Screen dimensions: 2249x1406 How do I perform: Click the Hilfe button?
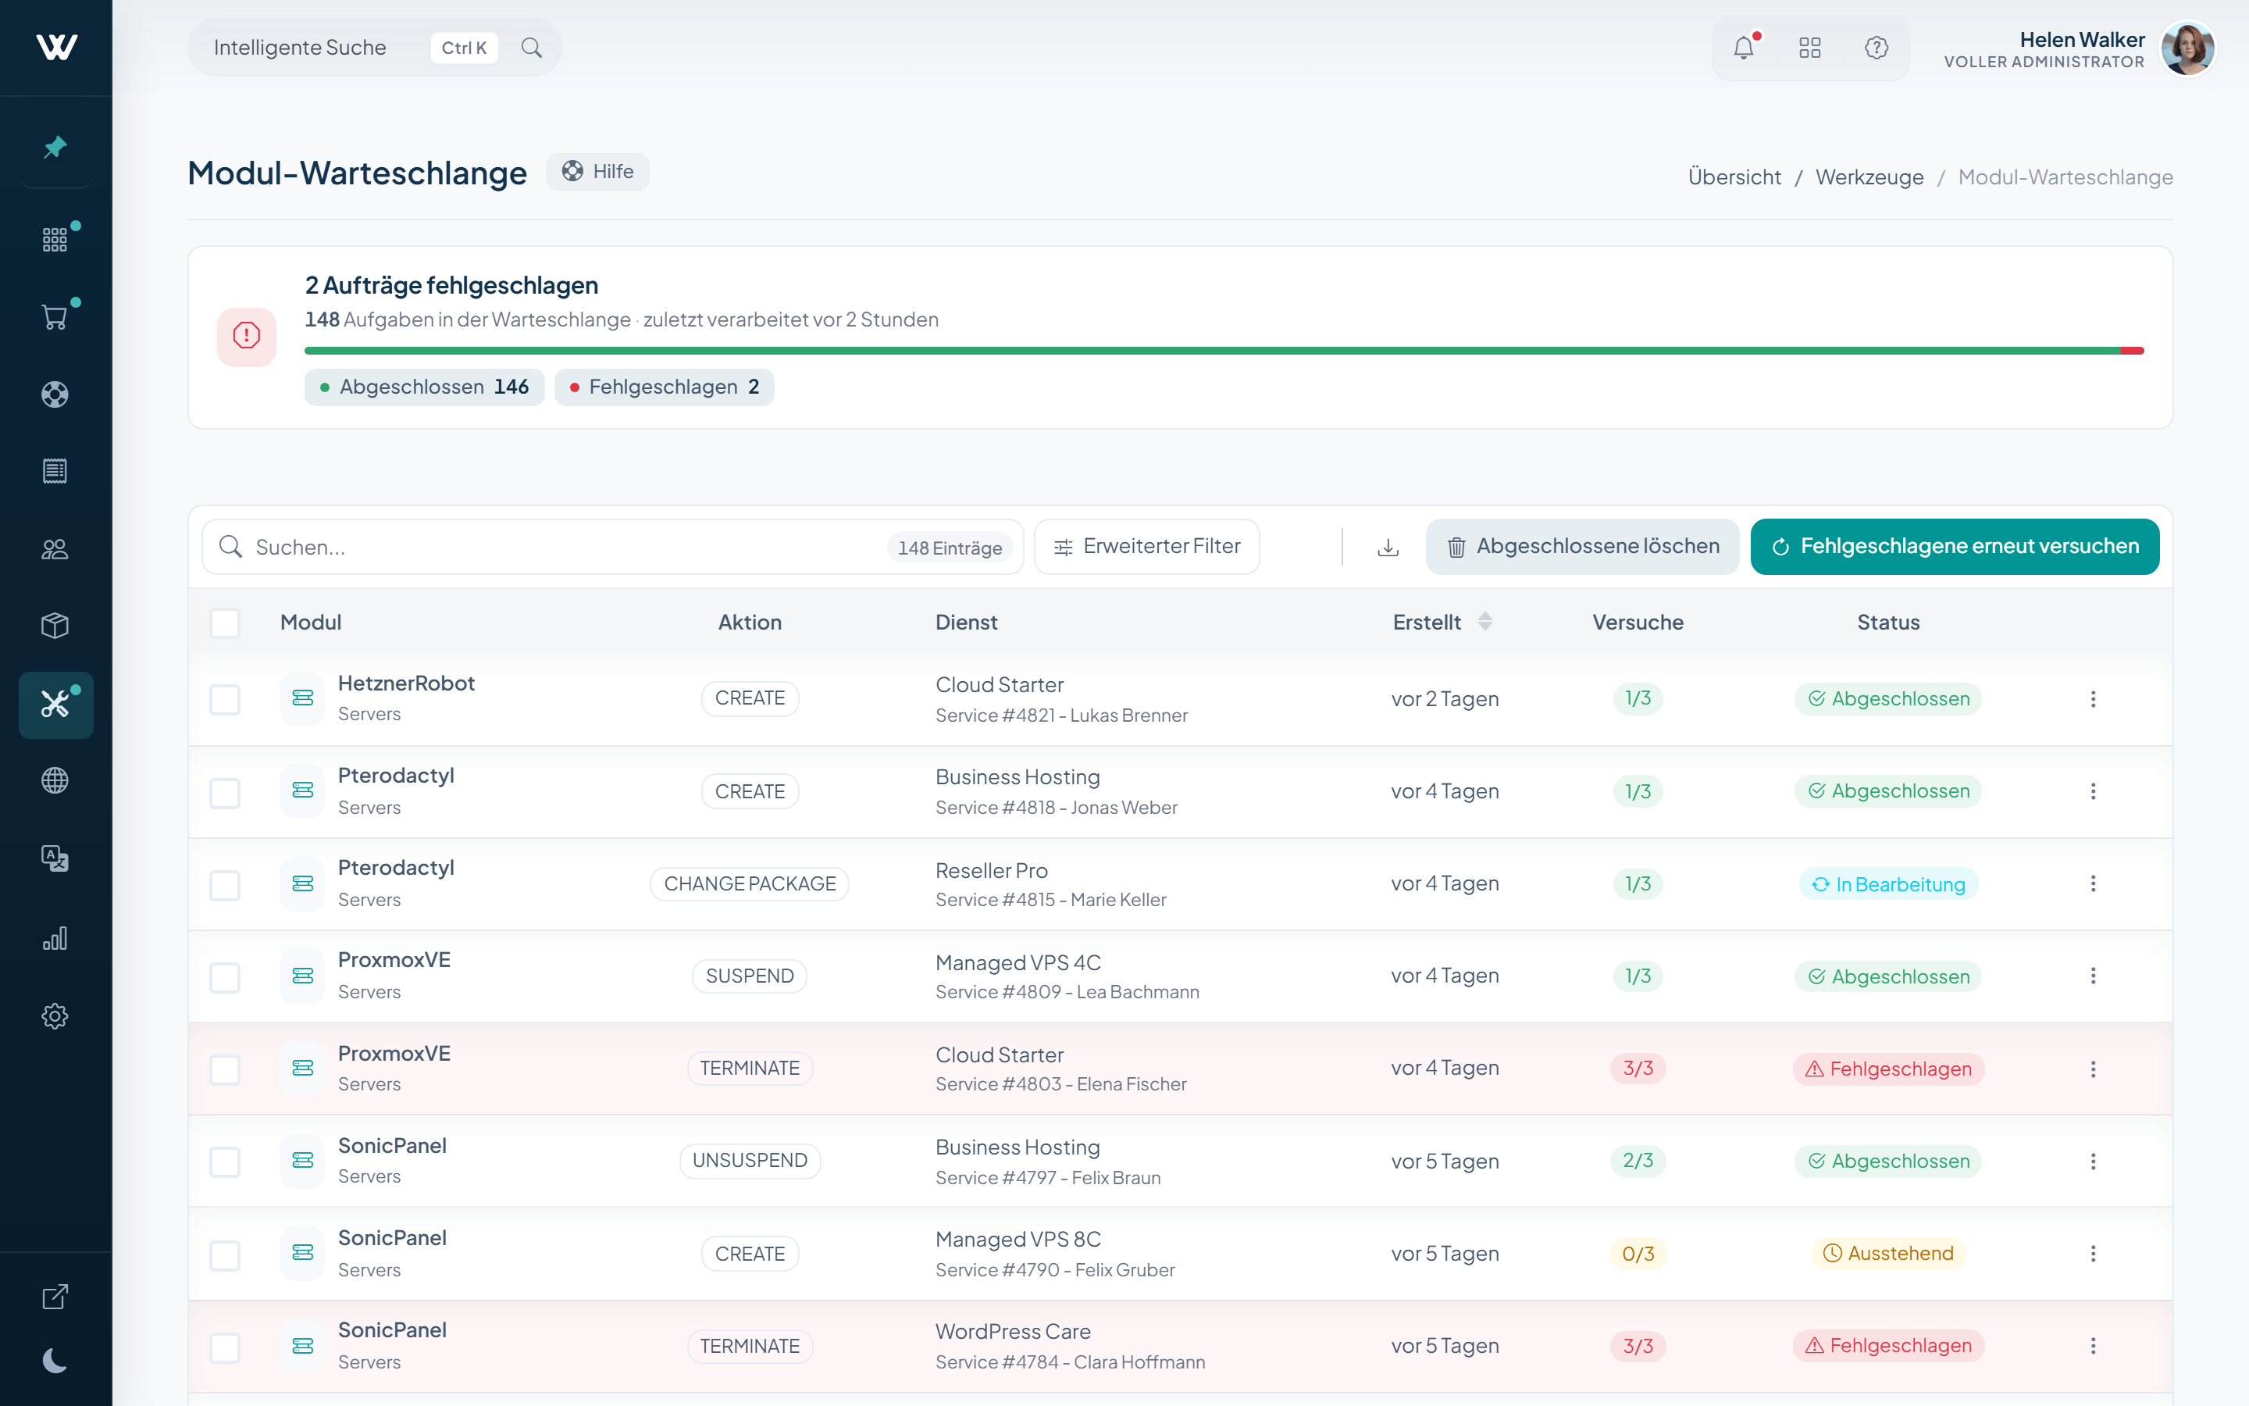[597, 171]
